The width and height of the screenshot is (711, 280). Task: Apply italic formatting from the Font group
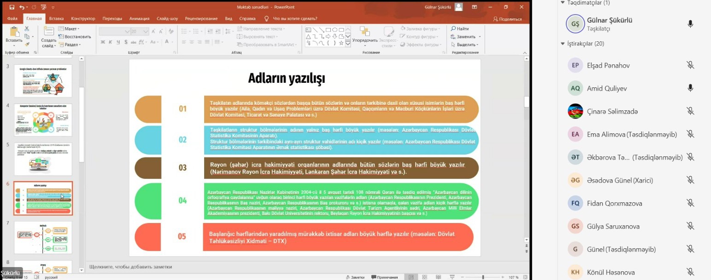click(110, 41)
